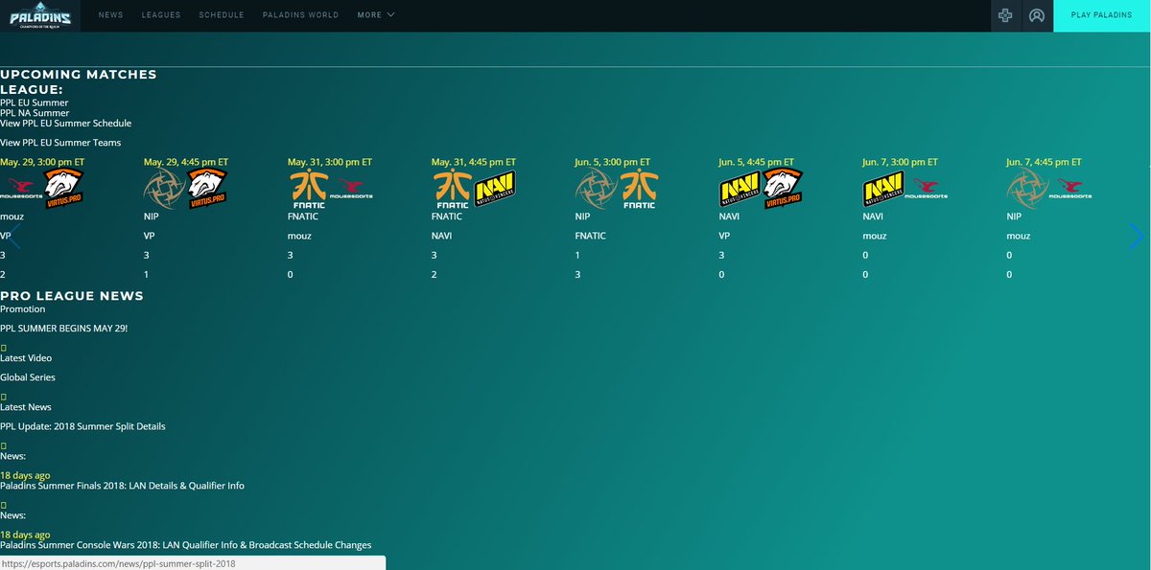
Task: Show next matches with the right carousel arrow
Action: click(1137, 237)
